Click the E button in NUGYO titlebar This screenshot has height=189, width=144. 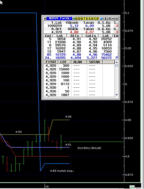[x=106, y=19]
